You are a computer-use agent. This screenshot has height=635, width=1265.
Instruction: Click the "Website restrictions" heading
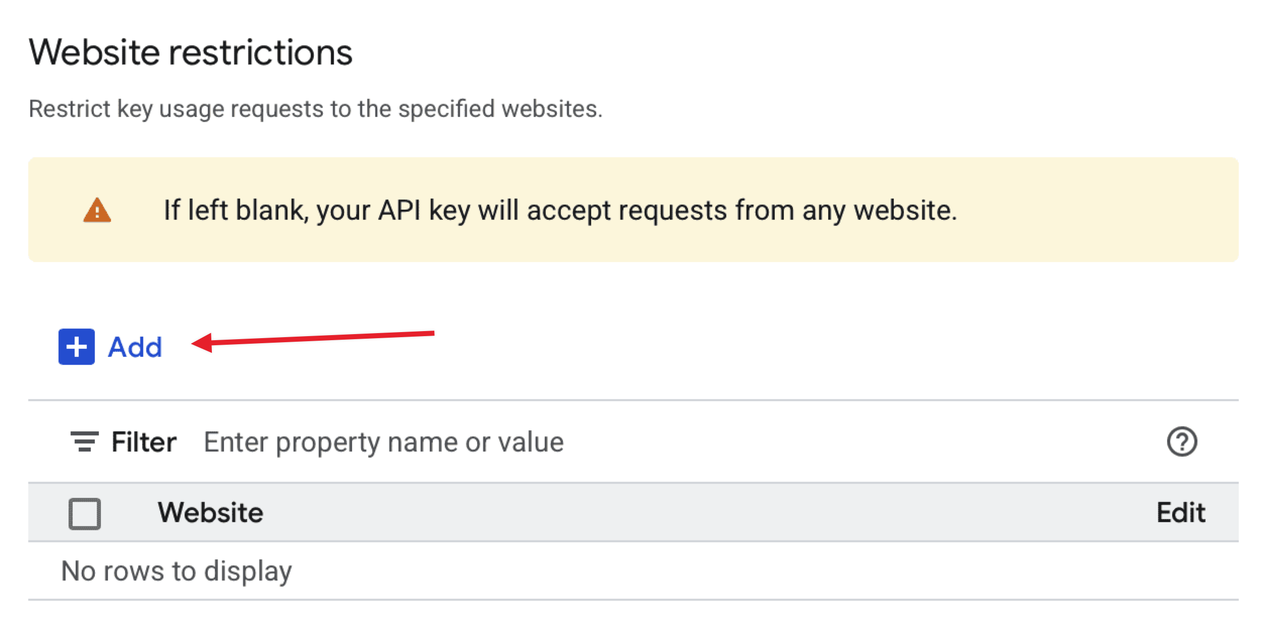191,52
